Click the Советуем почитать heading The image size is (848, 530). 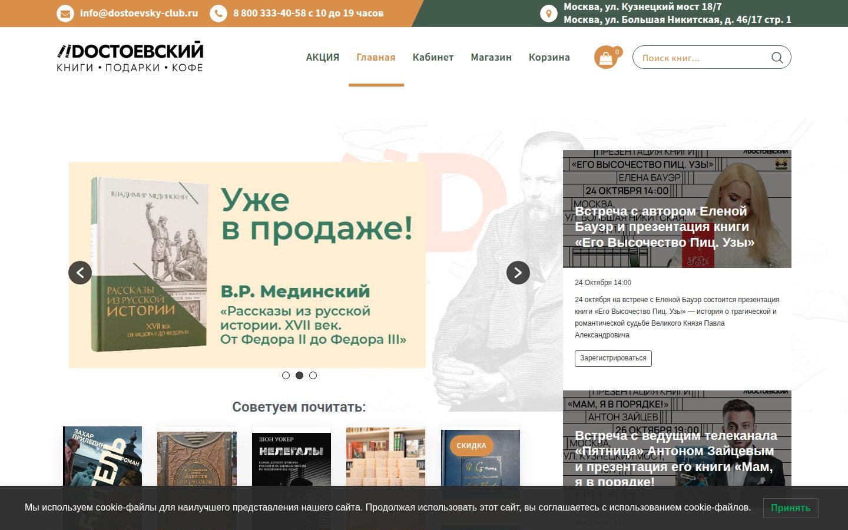click(299, 407)
